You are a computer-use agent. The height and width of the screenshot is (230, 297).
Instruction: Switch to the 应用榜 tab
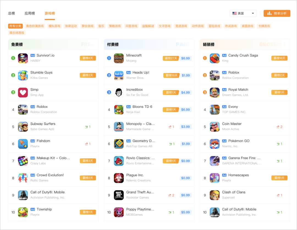tap(30, 13)
